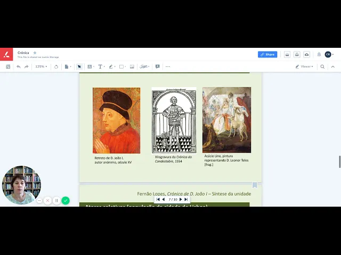Open the free text T tool dropdown
Viewport: 341px width, 255px height.
pyautogui.click(x=101, y=66)
